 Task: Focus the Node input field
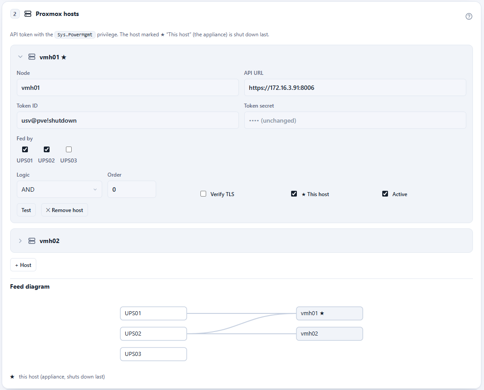[x=127, y=87]
